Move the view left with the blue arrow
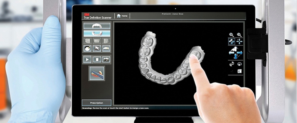This screenshot has width=297, height=123. tap(231, 53)
